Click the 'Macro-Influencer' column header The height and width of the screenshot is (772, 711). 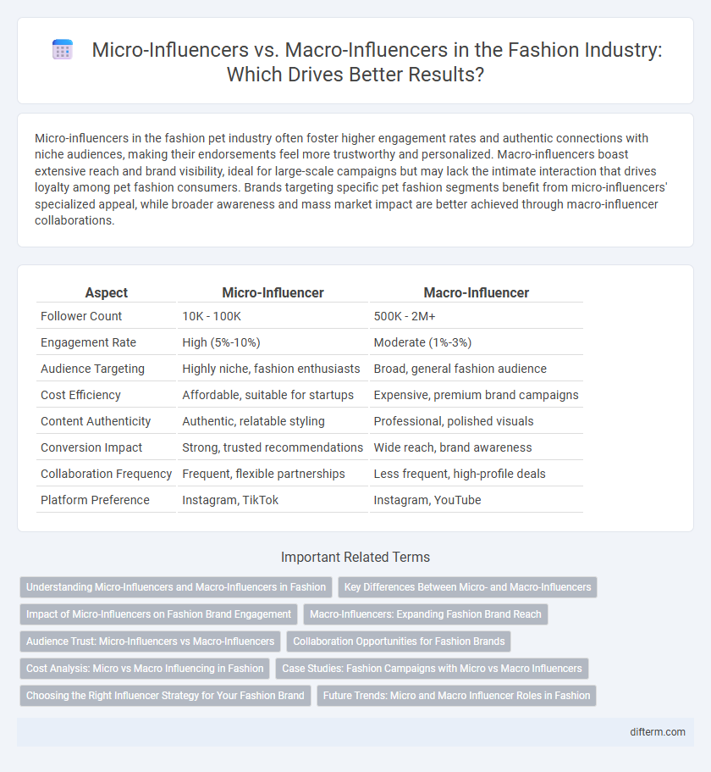click(x=476, y=292)
